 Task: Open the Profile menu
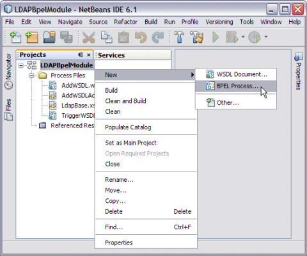click(190, 22)
